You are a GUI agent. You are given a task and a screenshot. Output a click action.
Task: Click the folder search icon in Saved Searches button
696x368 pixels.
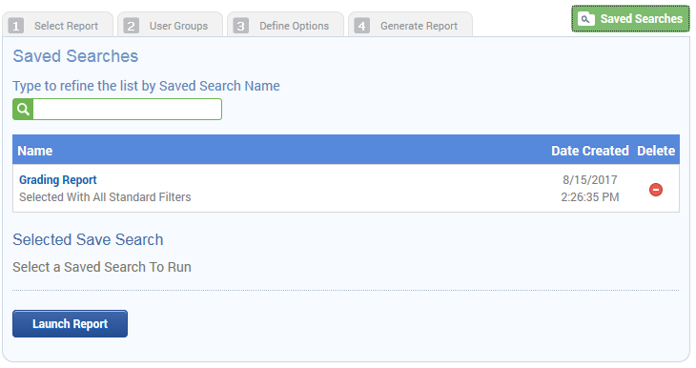click(x=586, y=19)
